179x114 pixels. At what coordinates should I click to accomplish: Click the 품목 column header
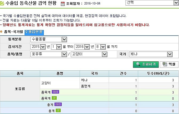[20, 73]
